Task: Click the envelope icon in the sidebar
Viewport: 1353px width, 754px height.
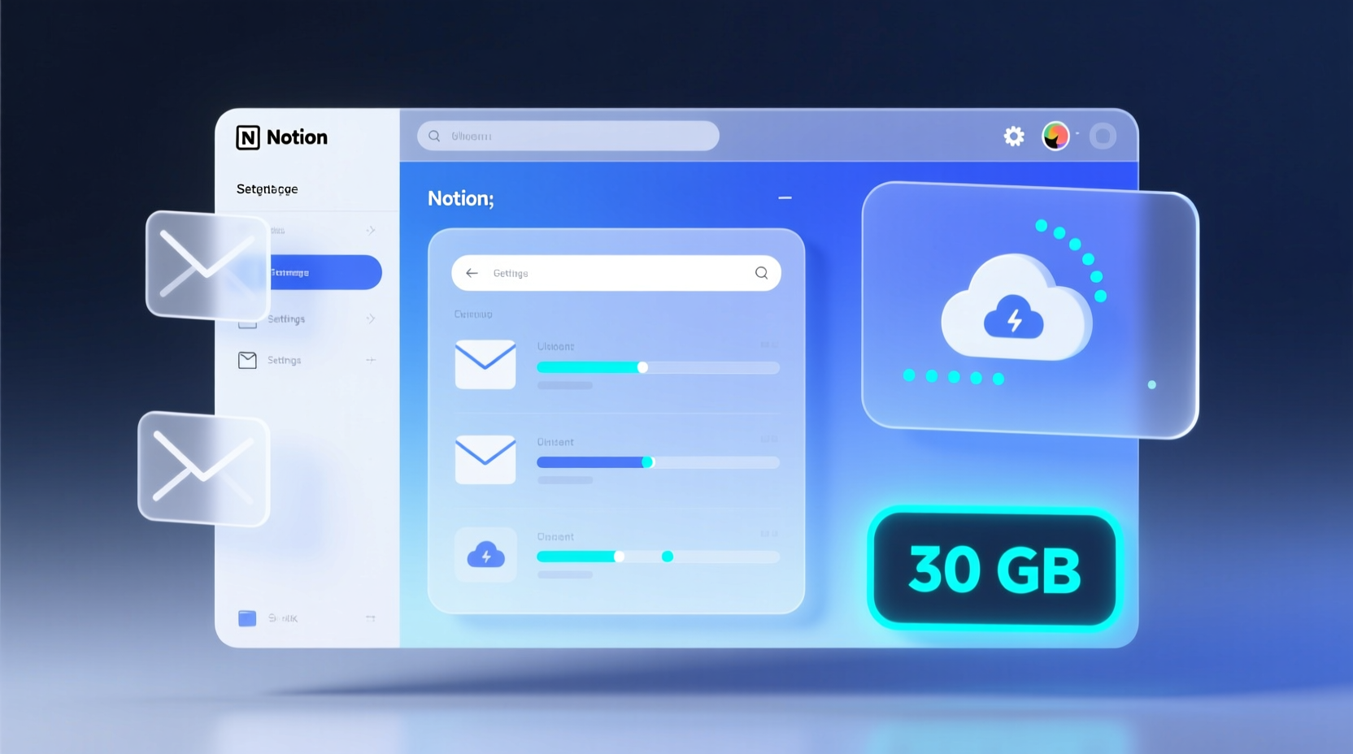Action: coord(247,360)
